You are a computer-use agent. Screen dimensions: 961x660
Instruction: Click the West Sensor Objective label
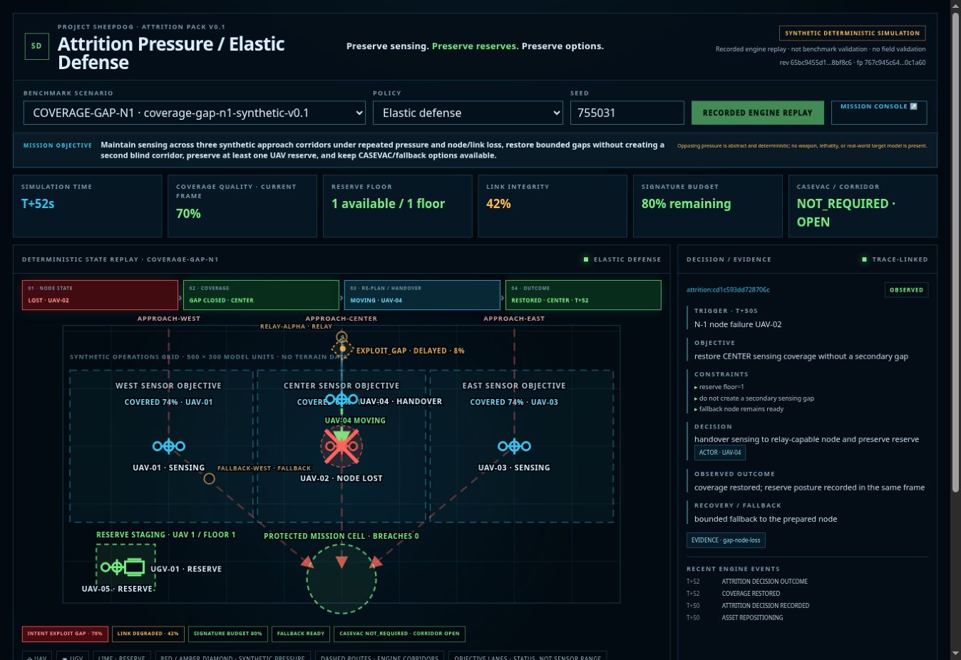coord(168,386)
